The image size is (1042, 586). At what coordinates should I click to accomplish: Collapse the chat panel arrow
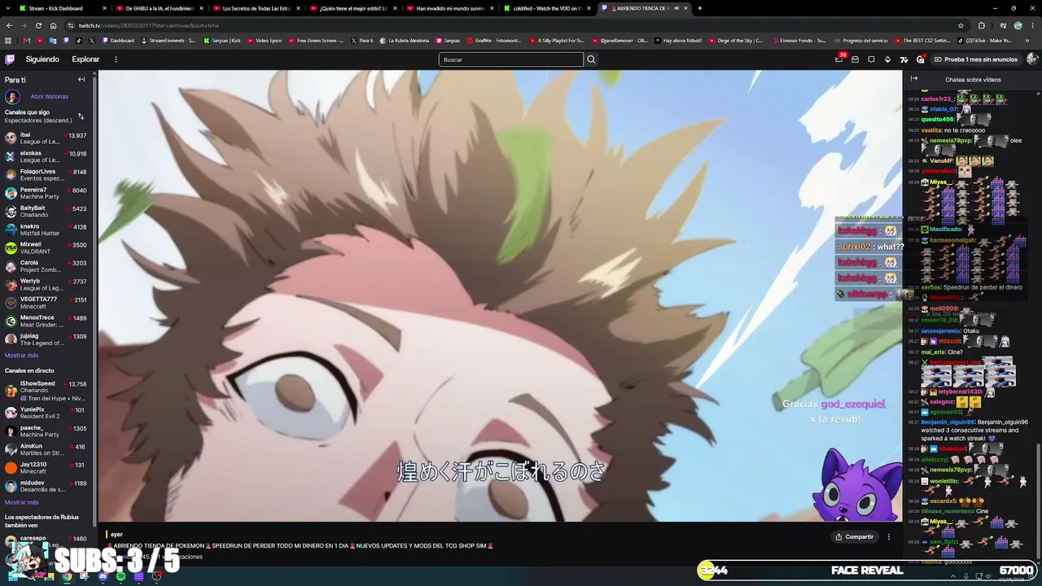[x=914, y=80]
